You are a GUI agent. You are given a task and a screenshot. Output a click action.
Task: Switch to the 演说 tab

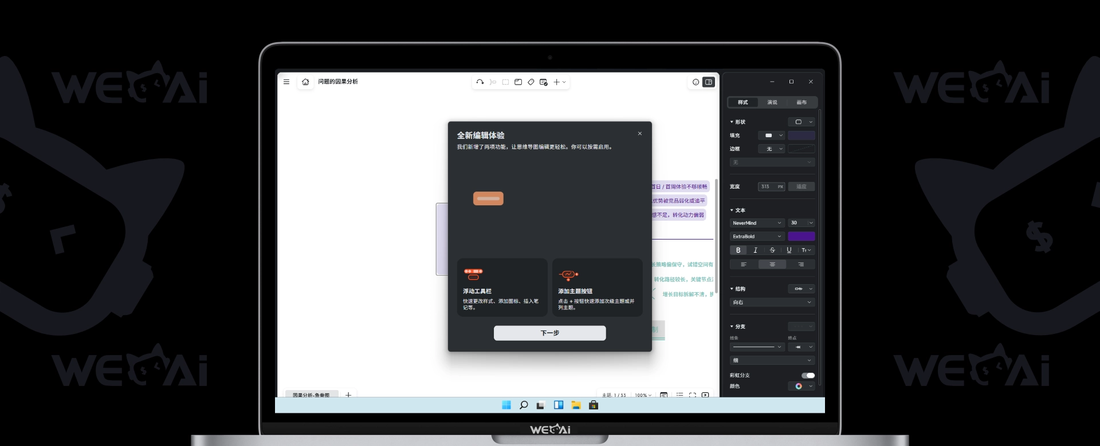pyautogui.click(x=772, y=102)
